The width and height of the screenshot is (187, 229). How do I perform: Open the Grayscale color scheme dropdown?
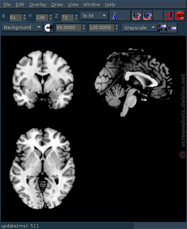coord(139,28)
